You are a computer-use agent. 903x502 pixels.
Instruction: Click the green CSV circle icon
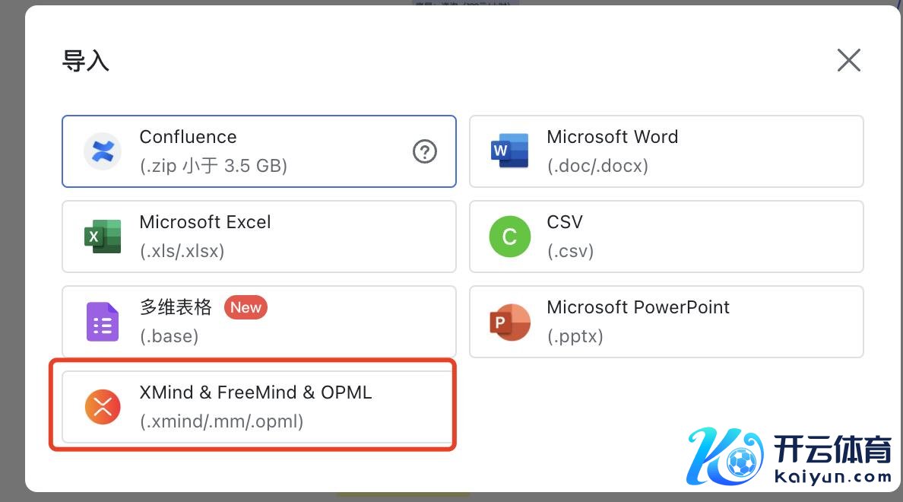pos(509,237)
